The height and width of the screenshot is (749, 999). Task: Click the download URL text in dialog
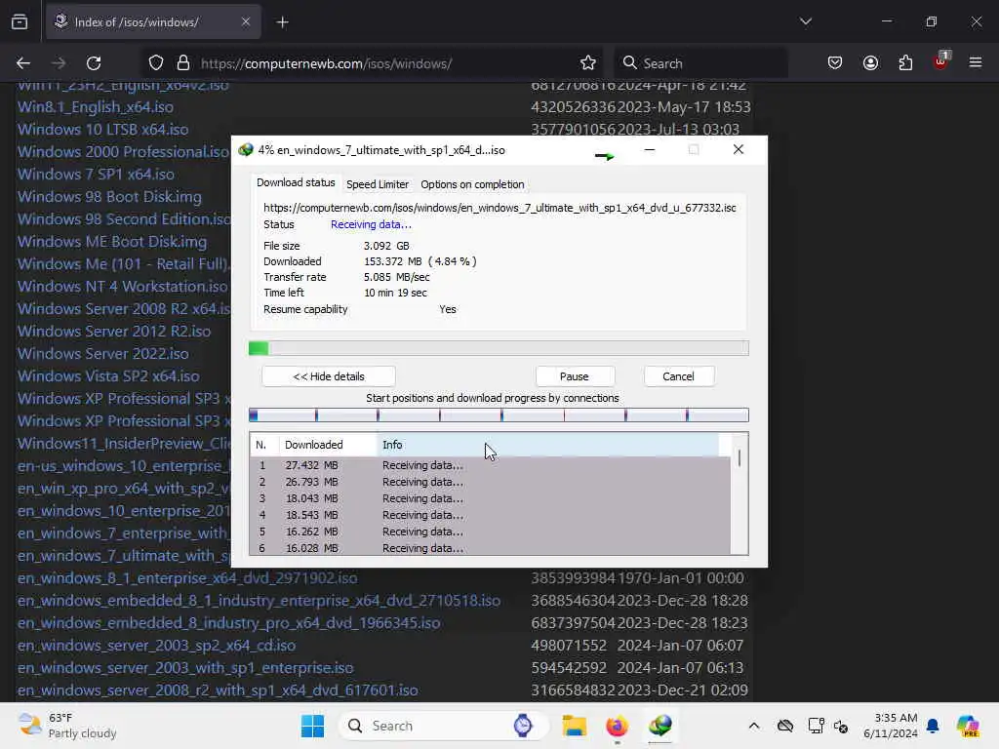(499, 208)
